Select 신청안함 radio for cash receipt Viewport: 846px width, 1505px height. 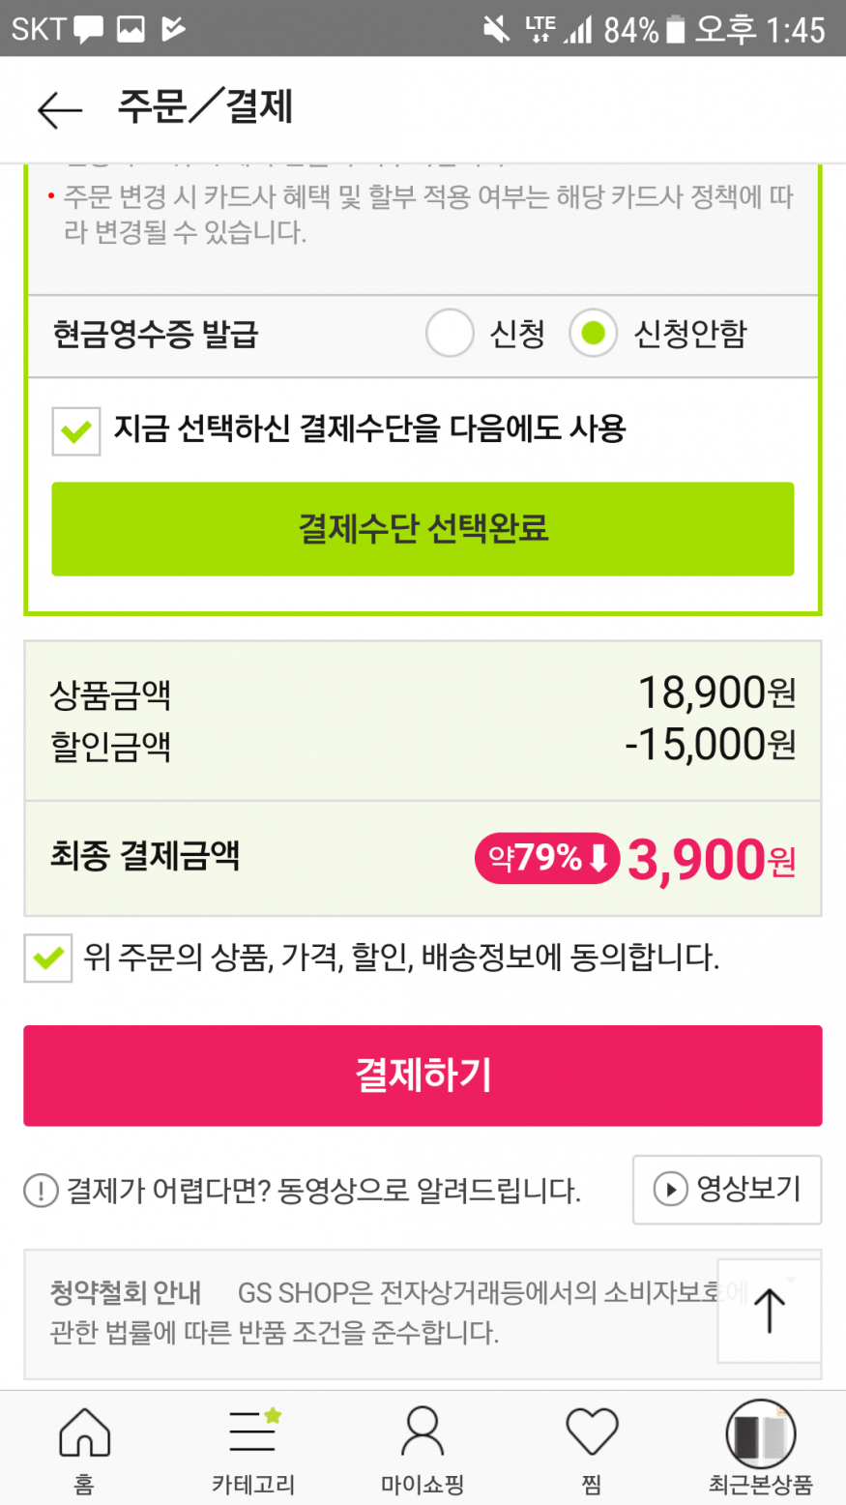[593, 334]
